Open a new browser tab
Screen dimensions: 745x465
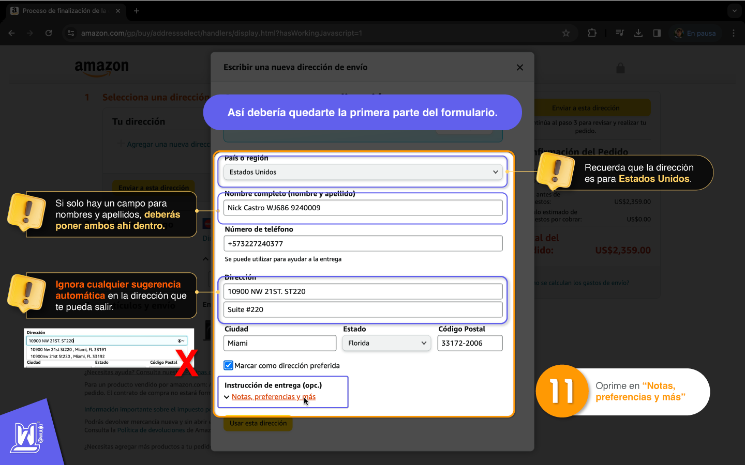(x=137, y=11)
